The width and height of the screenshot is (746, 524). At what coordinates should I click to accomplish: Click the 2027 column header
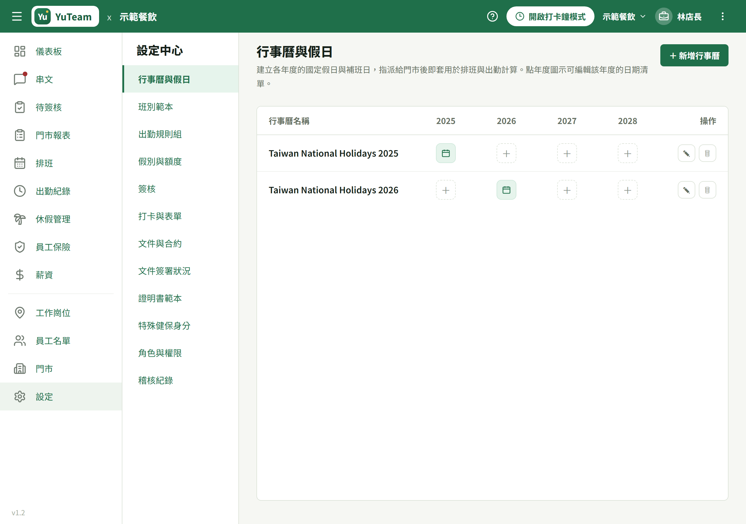point(567,121)
